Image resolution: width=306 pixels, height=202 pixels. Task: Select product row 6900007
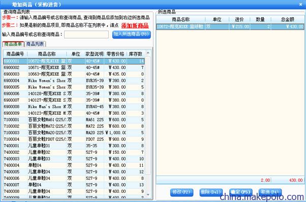74,100
